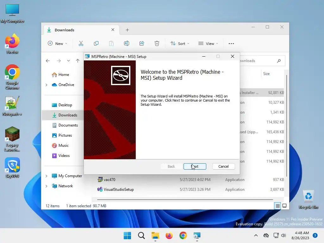Click the Cut scissors icon in File Explorer
Screen dimensions: 324x243
pos(81,44)
